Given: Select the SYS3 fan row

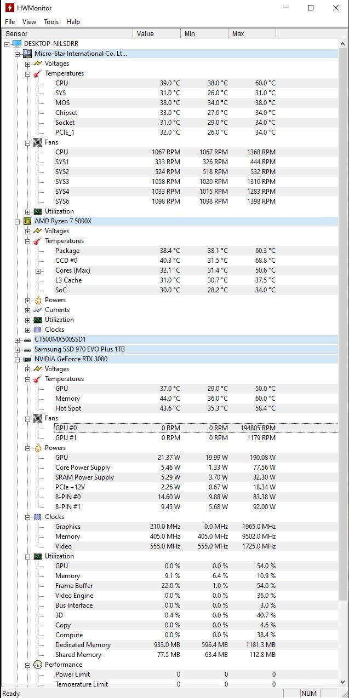Looking at the screenshot, I should tap(196, 182).
